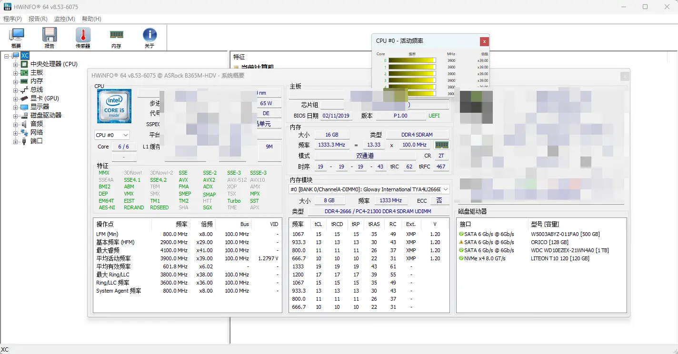Image resolution: width=678 pixels, height=354 pixels.
Task: Click the Core 1 frequency bar
Action: (x=412, y=67)
